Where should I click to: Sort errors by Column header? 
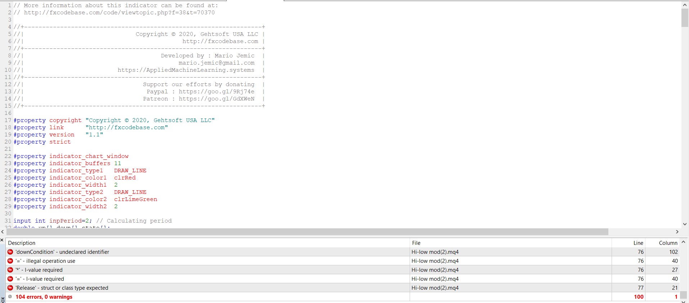[x=662, y=243]
